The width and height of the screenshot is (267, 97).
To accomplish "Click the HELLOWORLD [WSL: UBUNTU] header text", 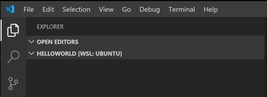I will [79, 54].
